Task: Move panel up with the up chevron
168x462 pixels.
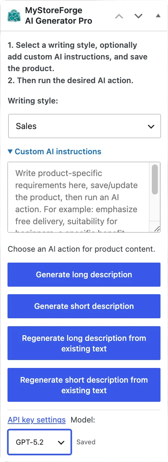Action: pos(119,16)
